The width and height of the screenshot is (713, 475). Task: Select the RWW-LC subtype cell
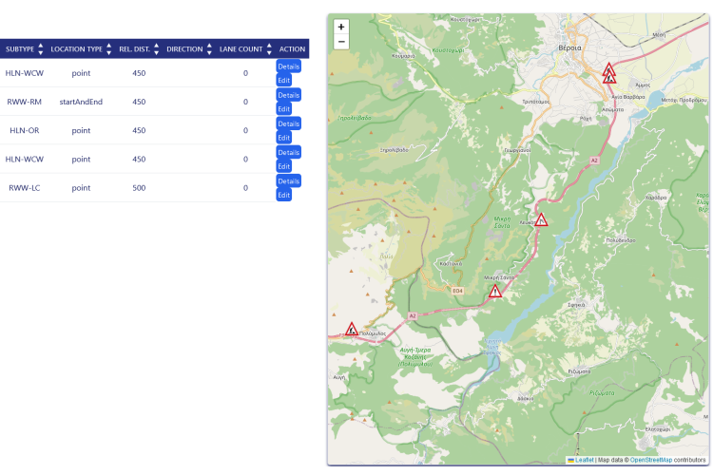[x=24, y=188]
